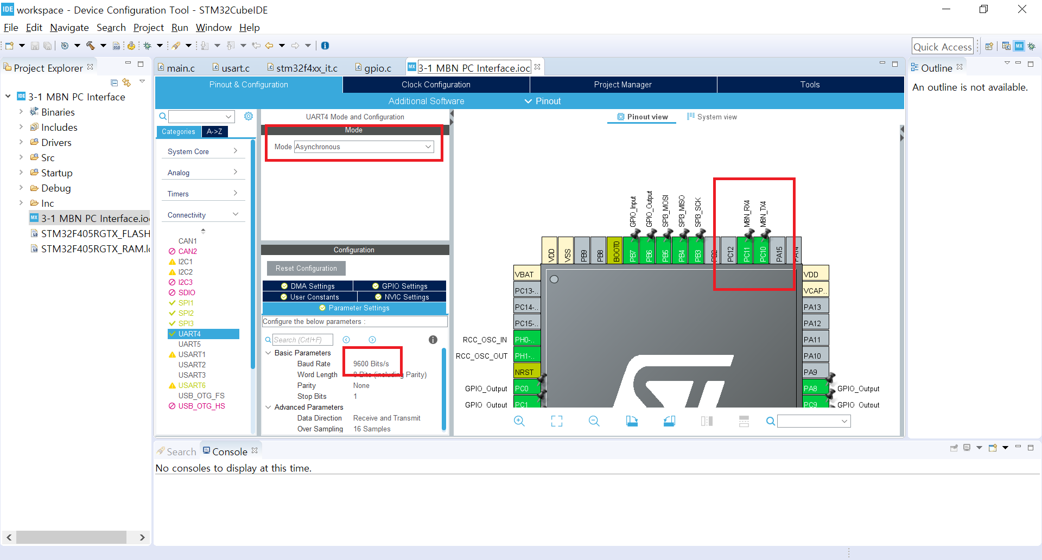Switch to the Debug perspective bug icon
This screenshot has width=1042, height=560.
(1032, 46)
